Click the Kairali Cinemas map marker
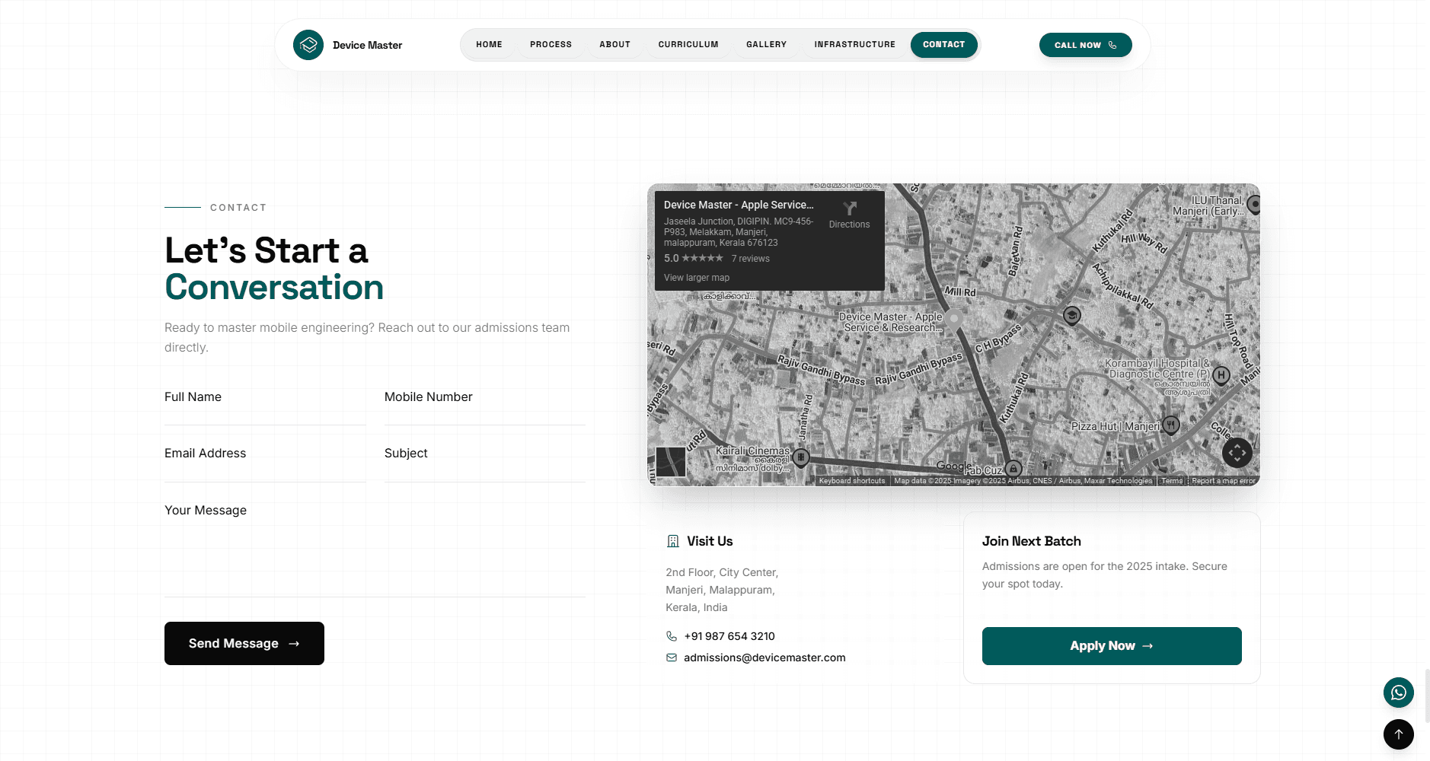The image size is (1430, 761). click(x=800, y=457)
